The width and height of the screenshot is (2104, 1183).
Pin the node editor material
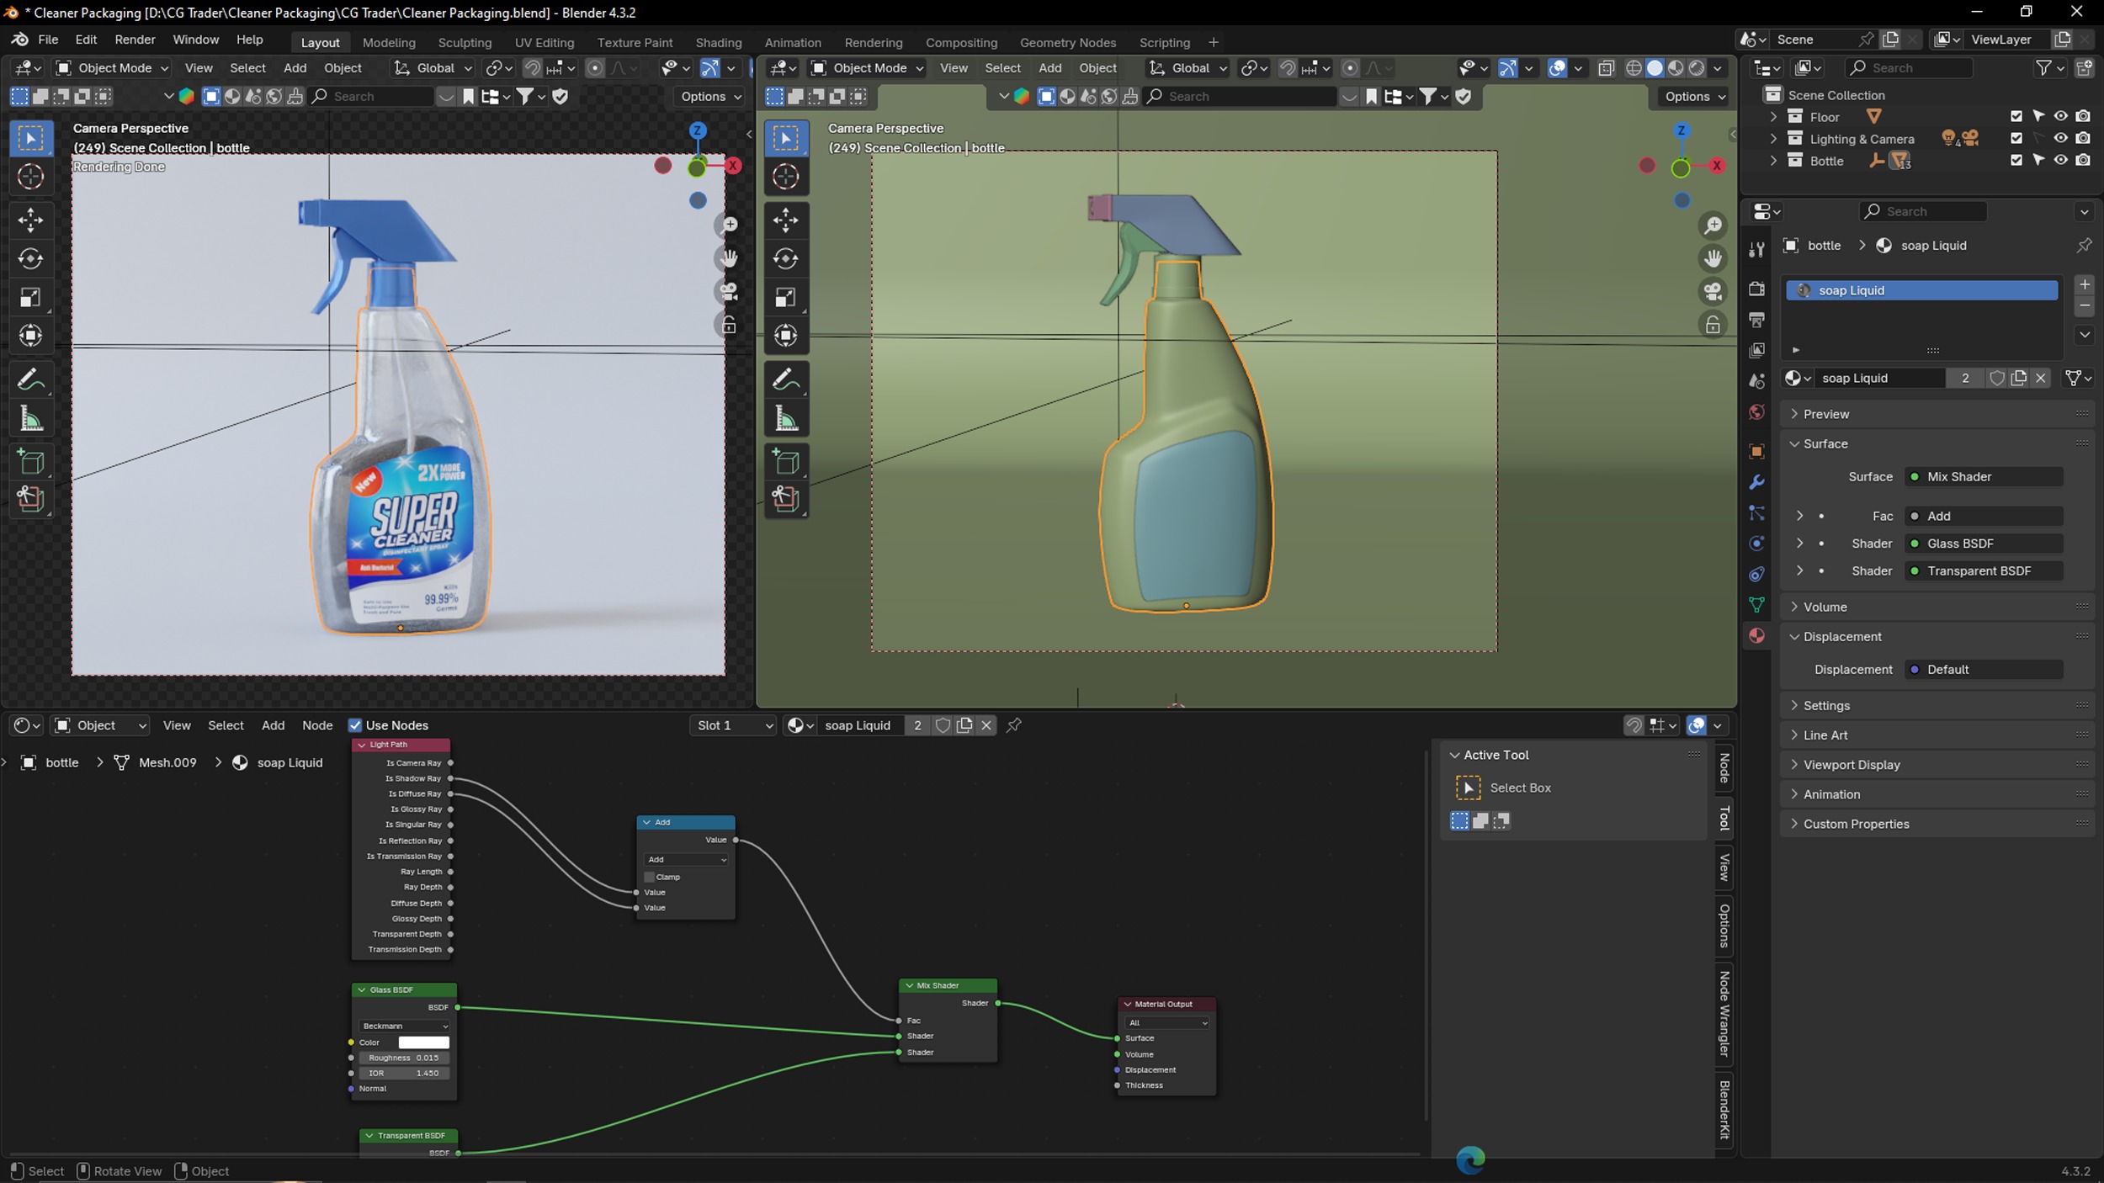click(1014, 725)
